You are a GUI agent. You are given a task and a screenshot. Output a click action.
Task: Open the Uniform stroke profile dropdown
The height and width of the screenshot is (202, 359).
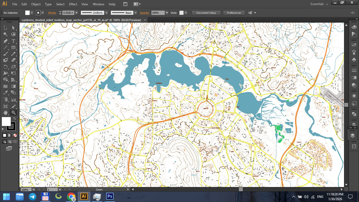click(106, 13)
